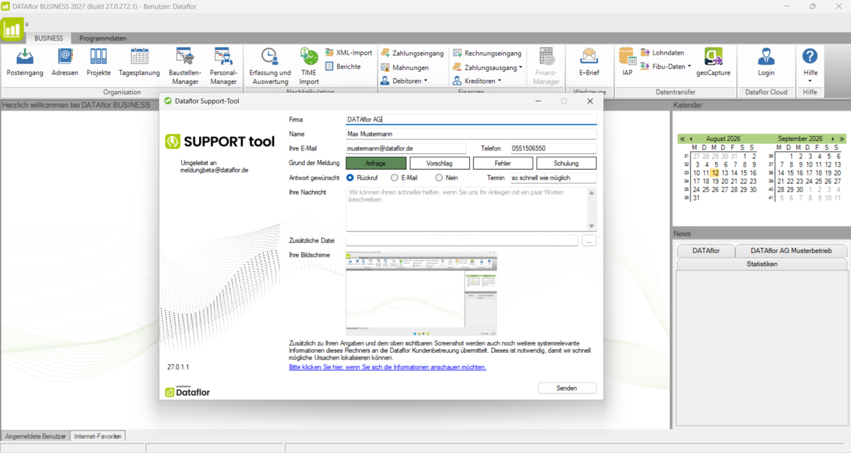851x453 pixels.
Task: Expand the Debitoren dropdown
Action: [x=425, y=81]
